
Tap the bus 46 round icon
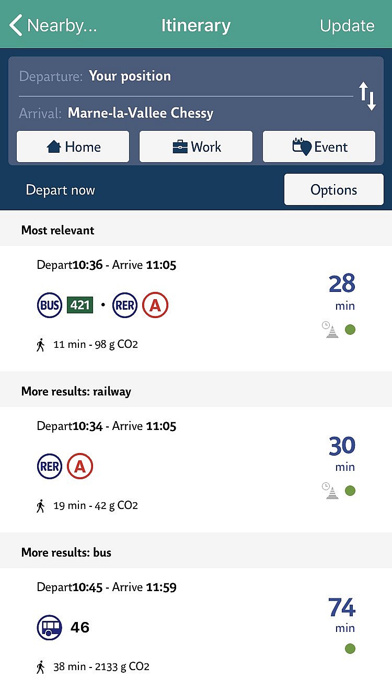[x=50, y=628]
